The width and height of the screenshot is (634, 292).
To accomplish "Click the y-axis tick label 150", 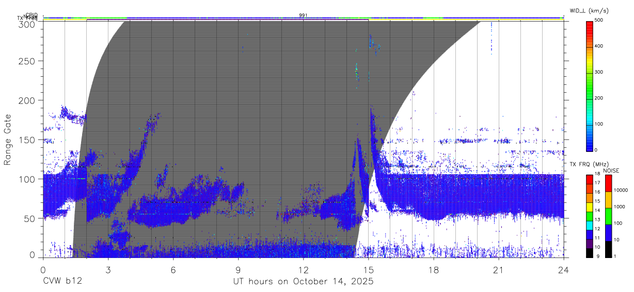I will pyautogui.click(x=27, y=140).
